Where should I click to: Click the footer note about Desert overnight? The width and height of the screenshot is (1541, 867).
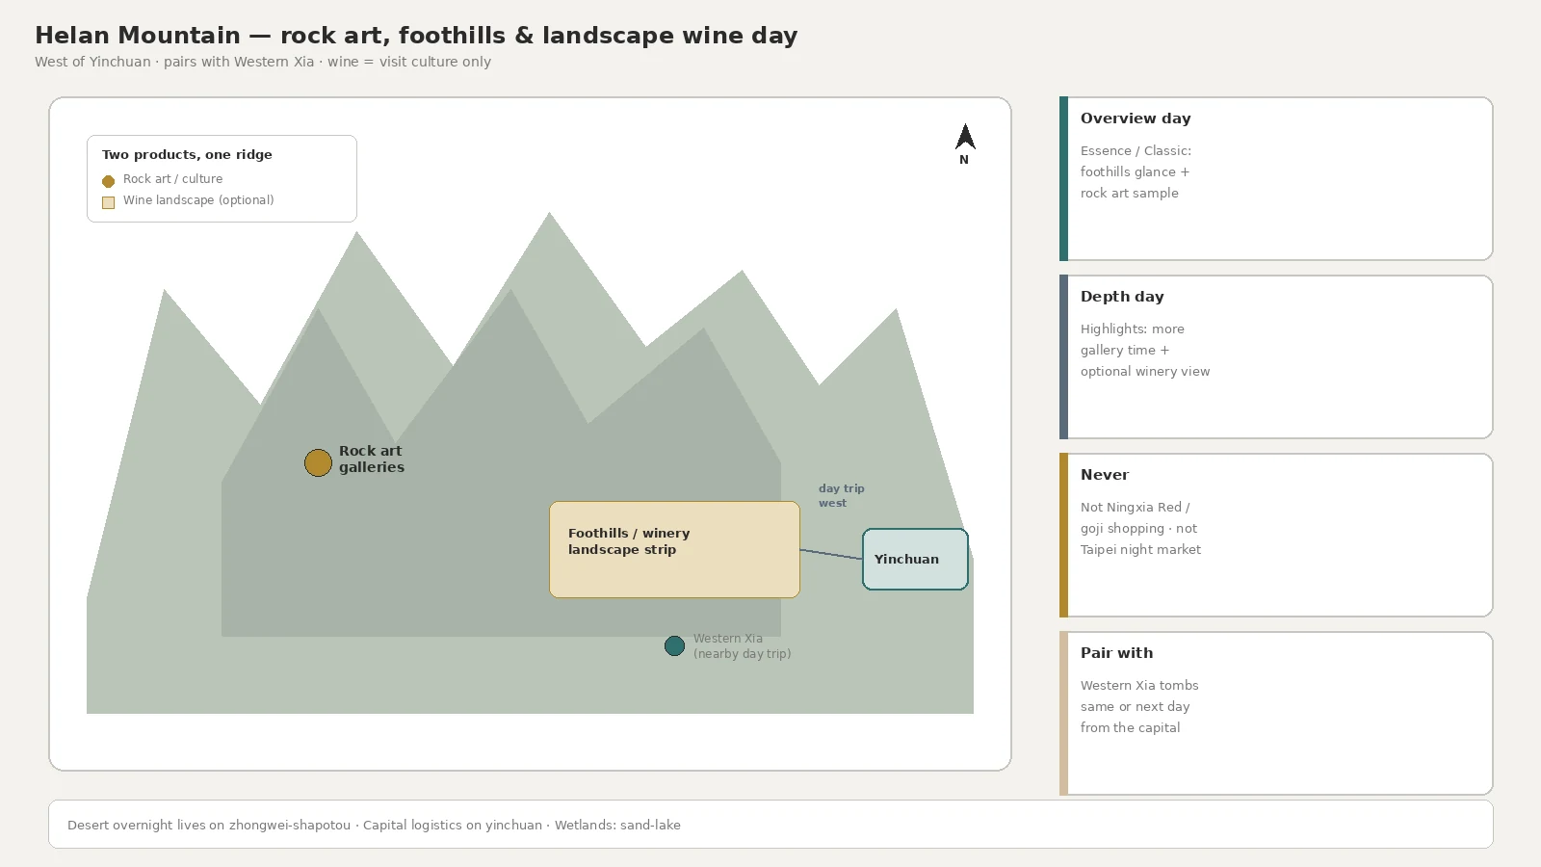pyautogui.click(x=374, y=825)
